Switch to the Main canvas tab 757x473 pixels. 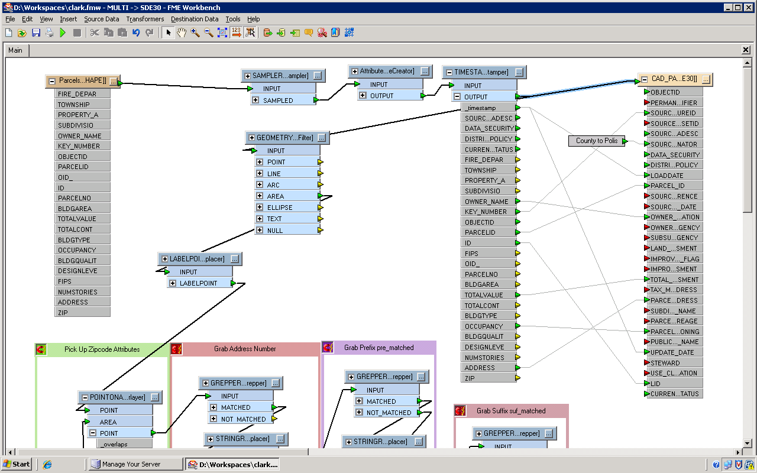point(15,50)
